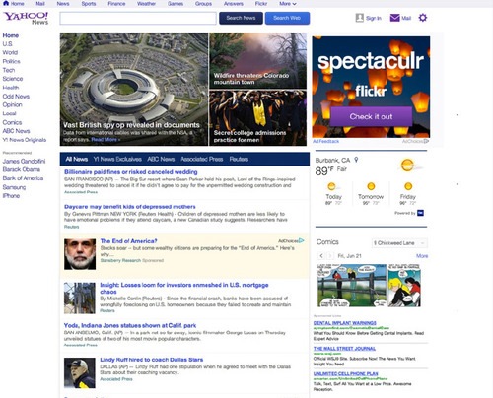Open the Lindy Ruff story thumbnail
Screen dimensions: 493x398
[80, 373]
